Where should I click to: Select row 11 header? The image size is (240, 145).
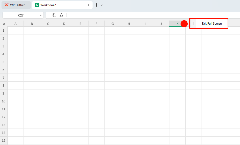tap(4, 109)
